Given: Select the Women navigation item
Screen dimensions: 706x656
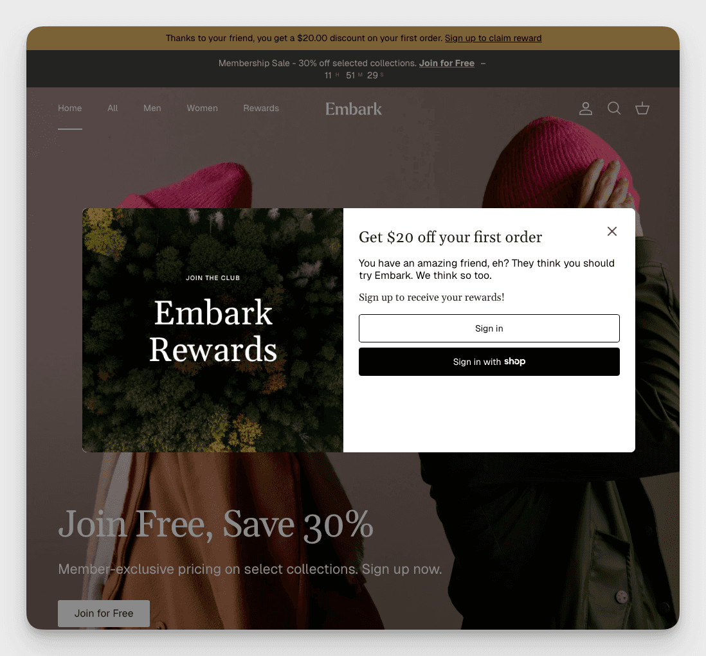Looking at the screenshot, I should click(202, 108).
